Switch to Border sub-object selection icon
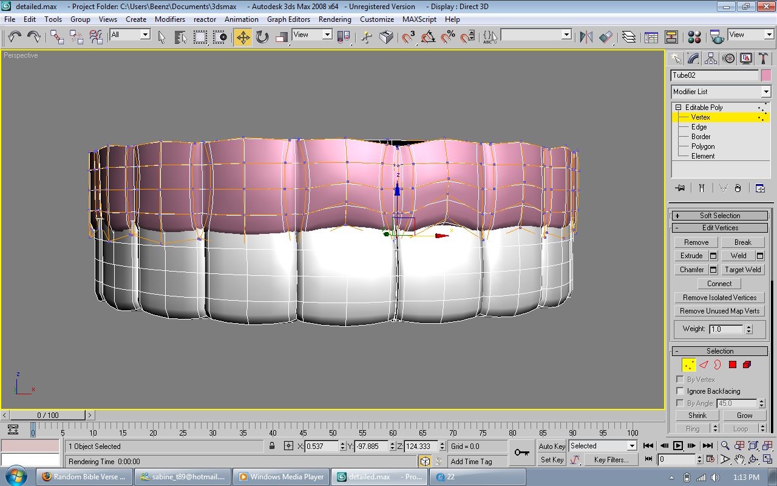Image resolution: width=777 pixels, height=486 pixels. pos(718,364)
